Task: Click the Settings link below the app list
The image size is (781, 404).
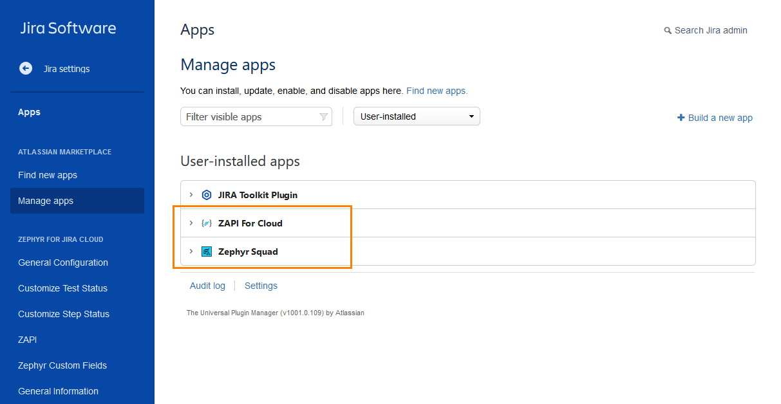Action: [261, 285]
